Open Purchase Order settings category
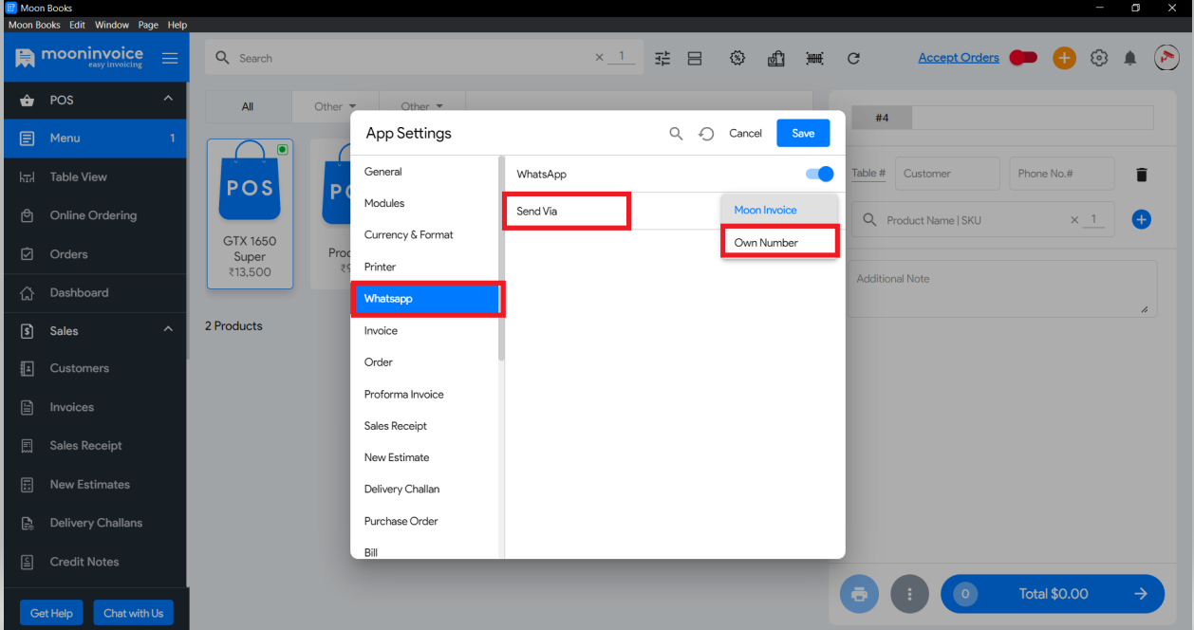1194x630 pixels. [x=425, y=521]
